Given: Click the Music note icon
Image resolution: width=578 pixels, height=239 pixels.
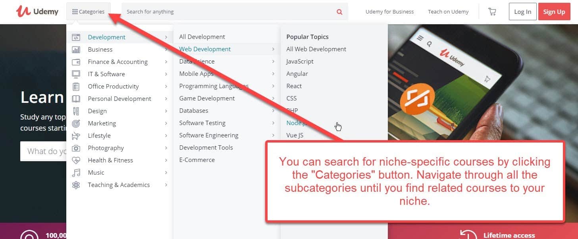Looking at the screenshot, I should tap(76, 172).
